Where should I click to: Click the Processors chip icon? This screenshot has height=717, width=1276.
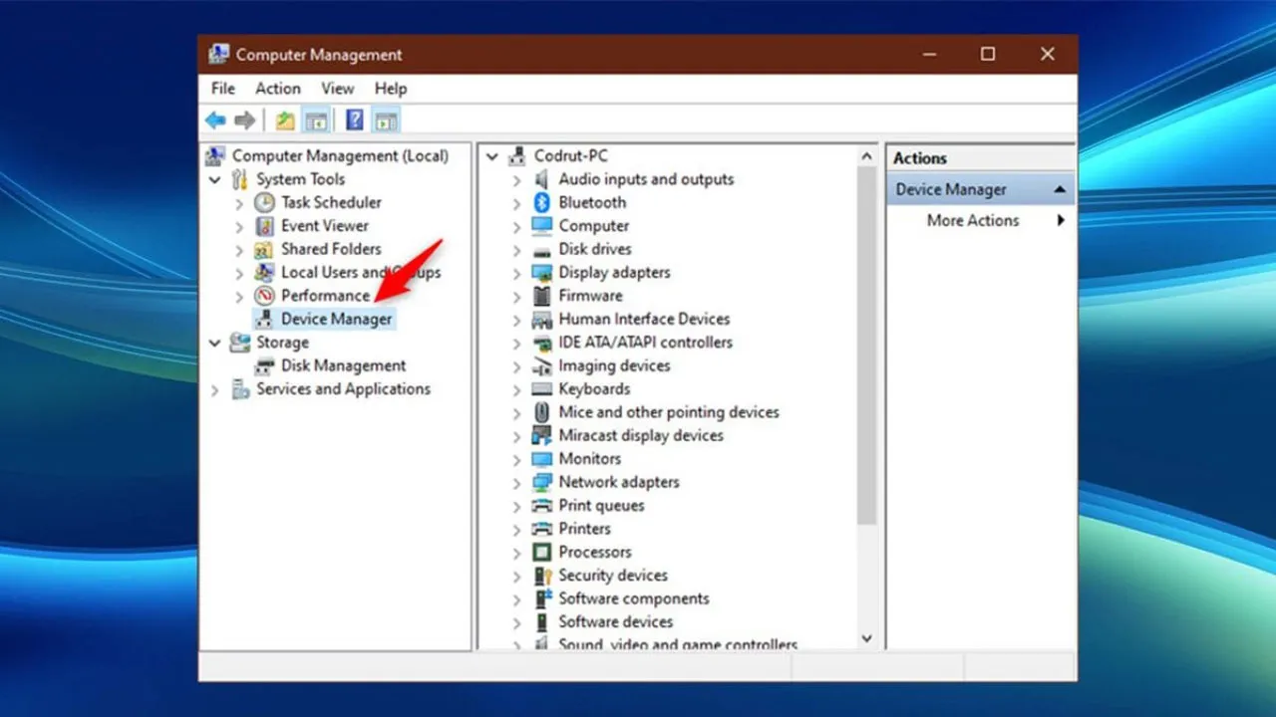(541, 552)
